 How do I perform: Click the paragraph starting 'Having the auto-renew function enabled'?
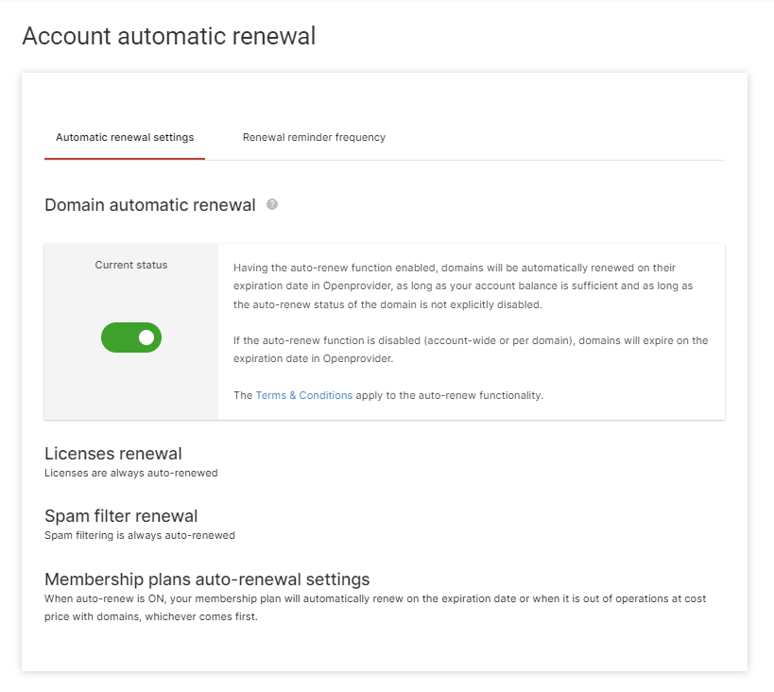pyautogui.click(x=463, y=286)
